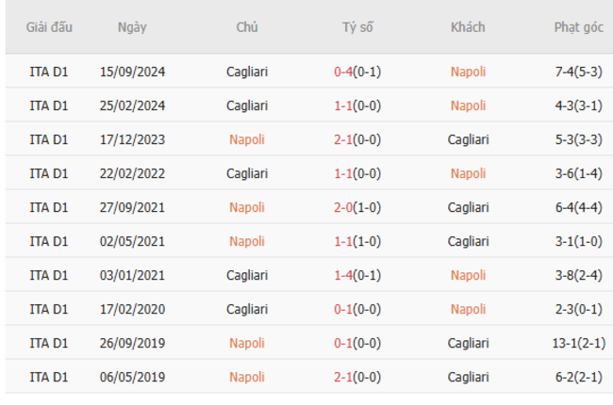613x405 pixels.
Task: Open the 1-4 score from 03/01/2021
Action: click(x=343, y=275)
